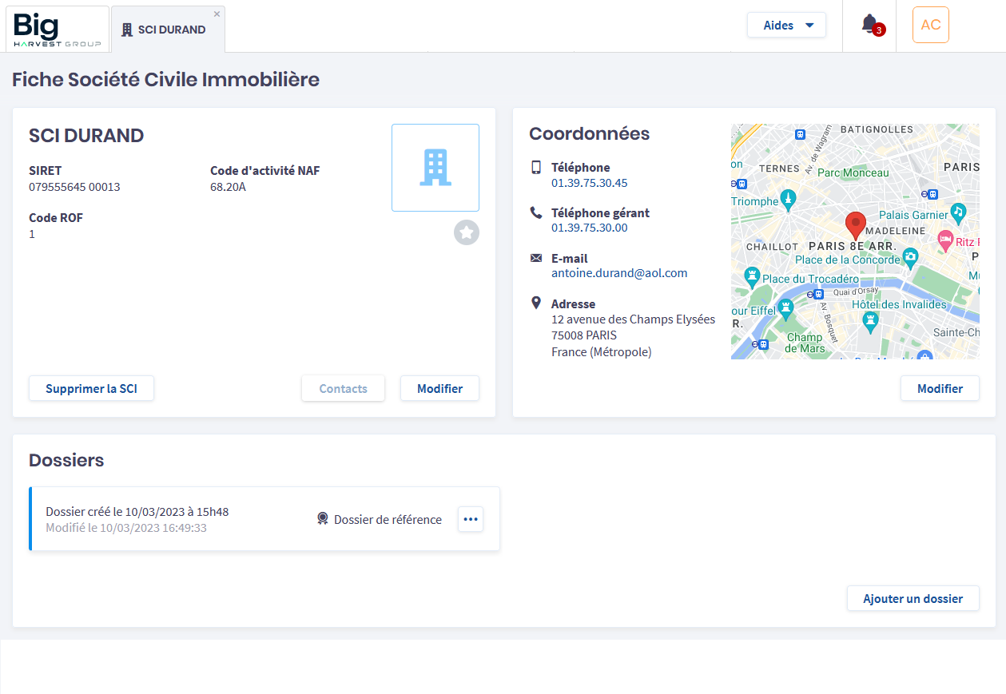
Task: Open Modifier in the Coordonnées card
Action: click(940, 388)
